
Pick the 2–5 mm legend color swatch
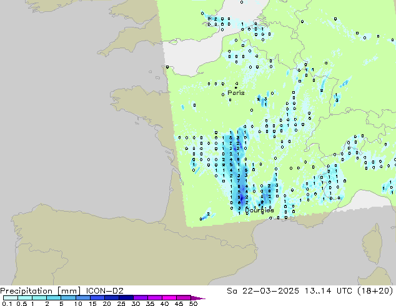click(54, 298)
